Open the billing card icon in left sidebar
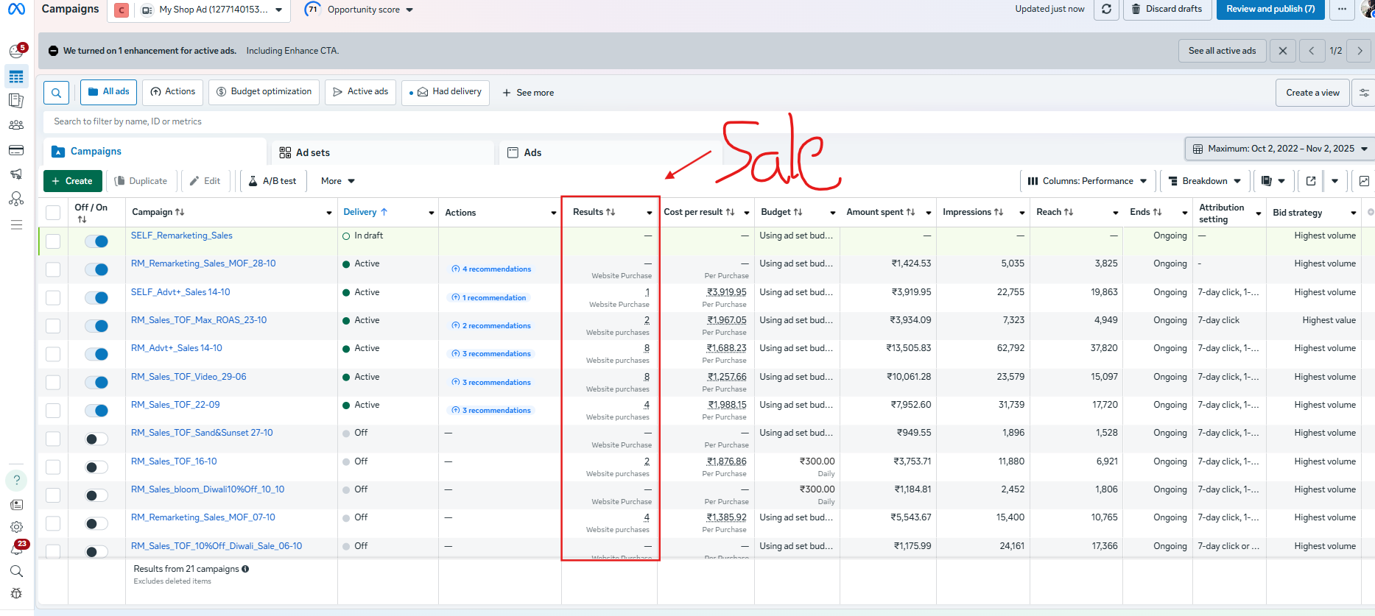 (x=16, y=150)
